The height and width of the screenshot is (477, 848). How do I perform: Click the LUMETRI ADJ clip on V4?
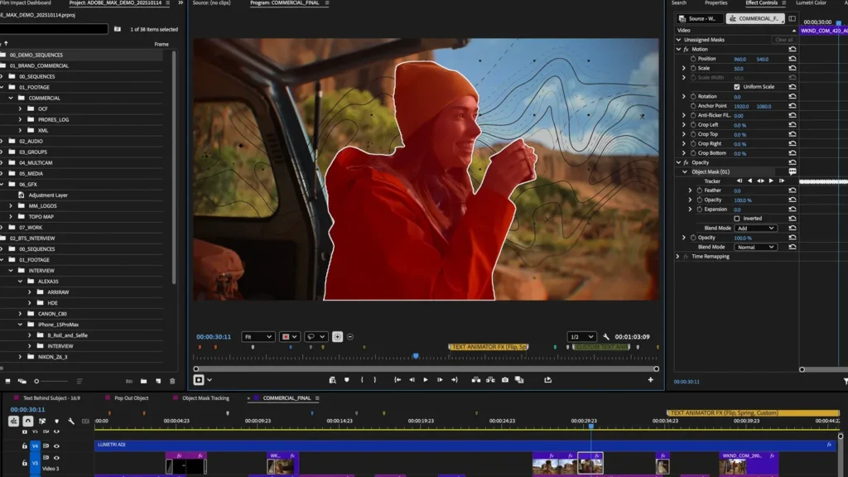point(465,445)
